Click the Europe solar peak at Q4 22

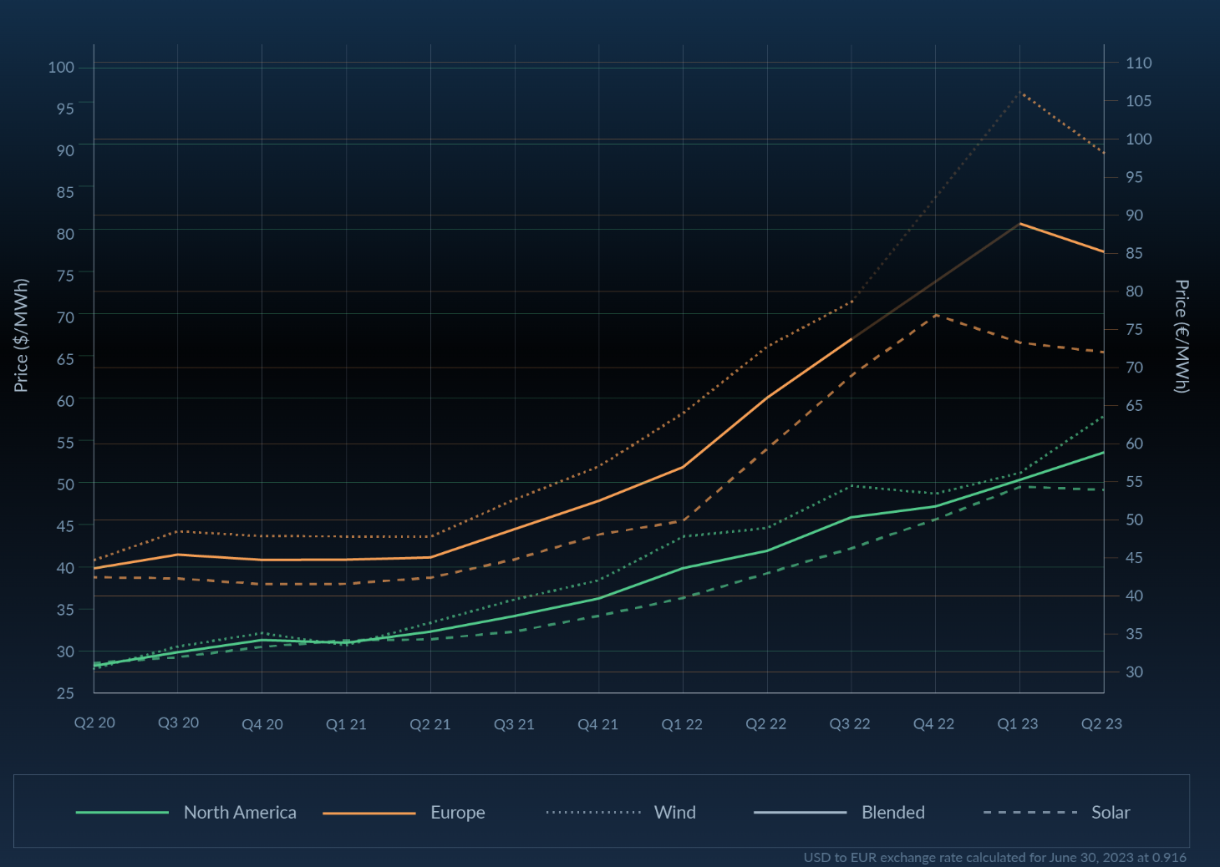936,315
